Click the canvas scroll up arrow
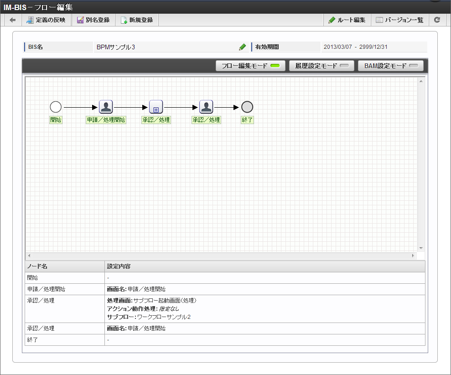 pyautogui.click(x=421, y=81)
